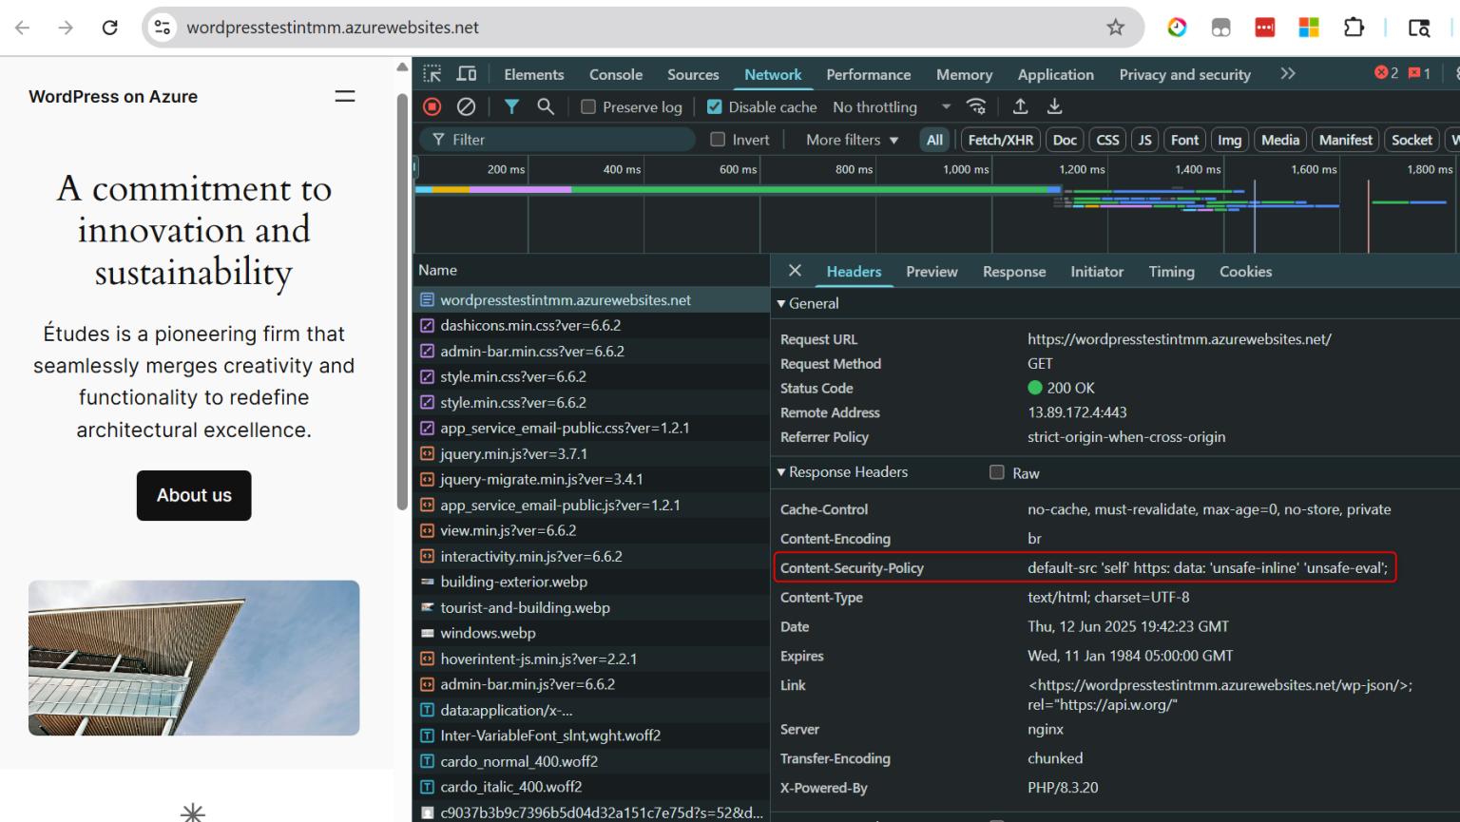The image size is (1460, 822).
Task: Open the No throttling dropdown
Action: [x=886, y=106]
